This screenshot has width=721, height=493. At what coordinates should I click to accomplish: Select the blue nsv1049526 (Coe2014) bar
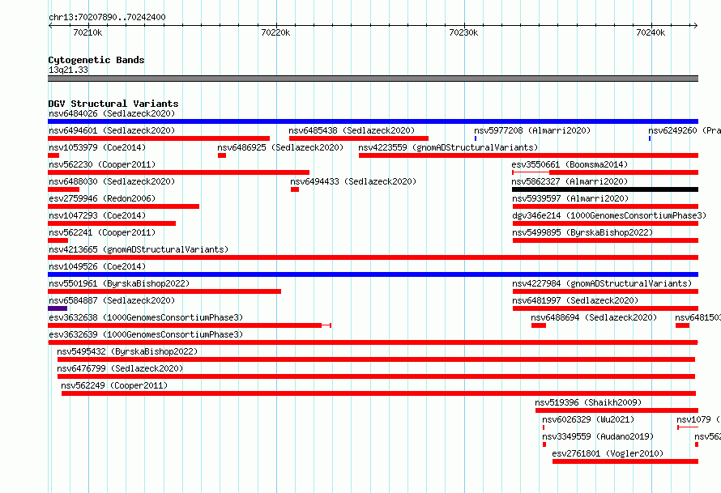[x=373, y=274]
